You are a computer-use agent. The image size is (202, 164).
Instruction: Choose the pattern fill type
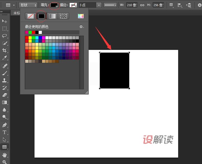tap(63, 16)
